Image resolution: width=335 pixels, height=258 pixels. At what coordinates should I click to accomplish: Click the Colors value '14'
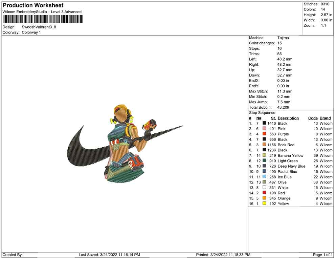tap(323, 9)
